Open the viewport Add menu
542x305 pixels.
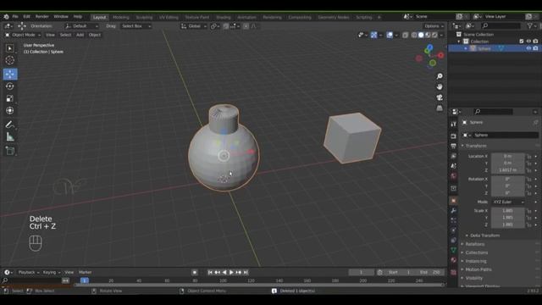[x=80, y=35]
